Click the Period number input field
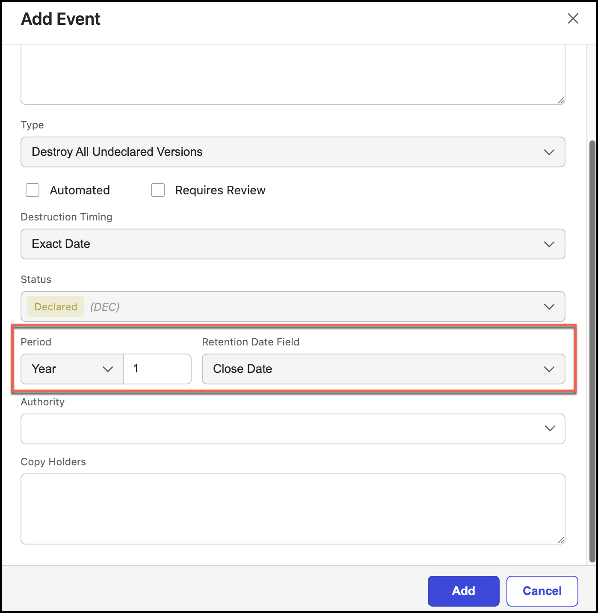Viewport: 598px width, 613px height. coord(157,369)
